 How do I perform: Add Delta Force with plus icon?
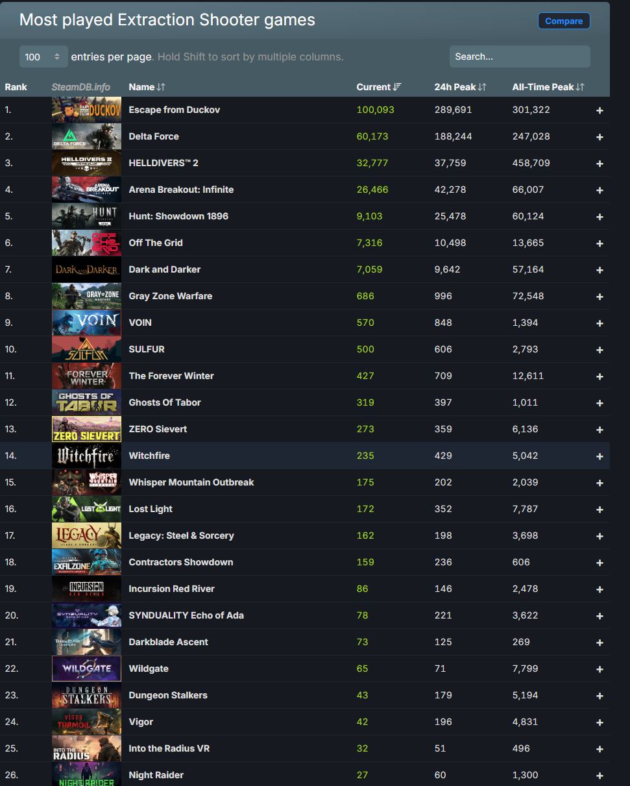[600, 137]
